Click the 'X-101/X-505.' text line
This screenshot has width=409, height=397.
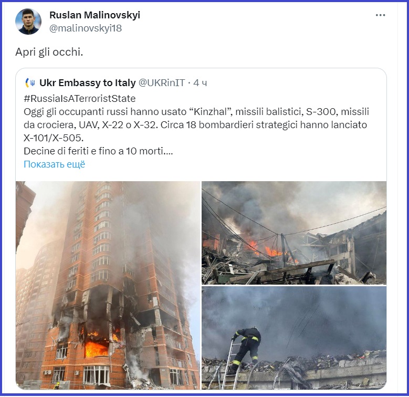click(54, 138)
